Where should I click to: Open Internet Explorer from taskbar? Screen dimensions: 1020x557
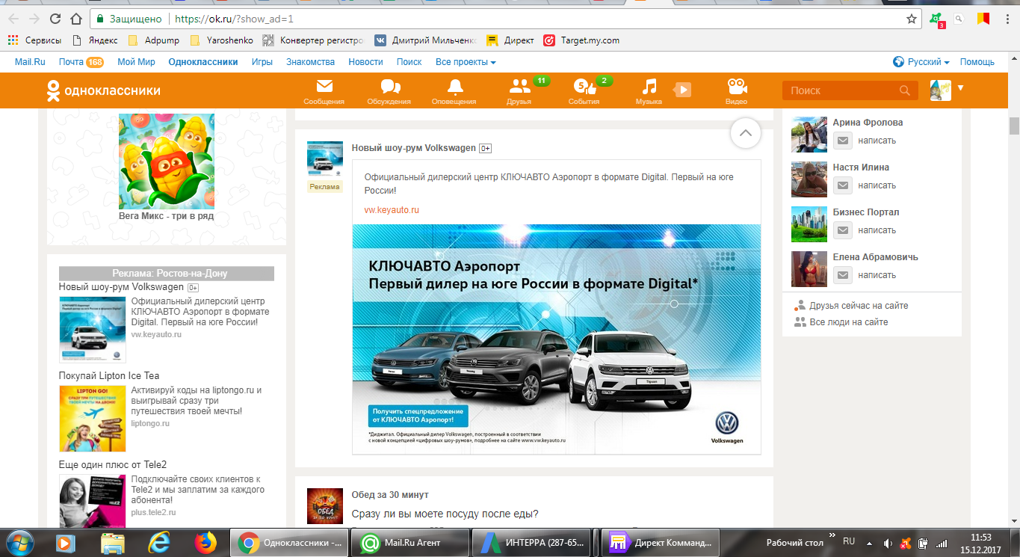coord(159,542)
